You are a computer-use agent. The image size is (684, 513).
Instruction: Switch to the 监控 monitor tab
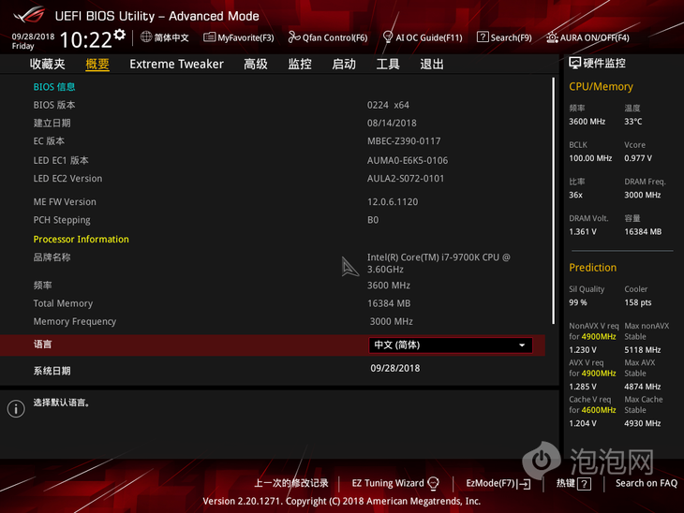click(x=300, y=64)
